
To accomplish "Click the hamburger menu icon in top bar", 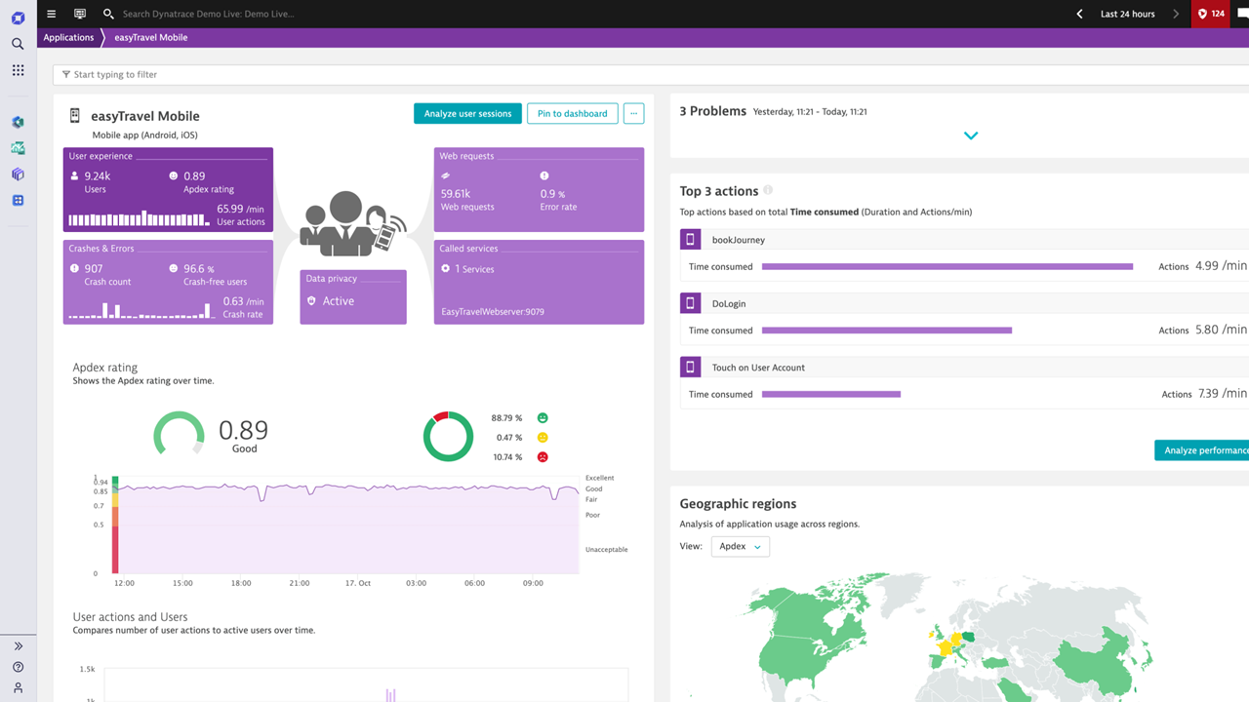I will click(52, 14).
